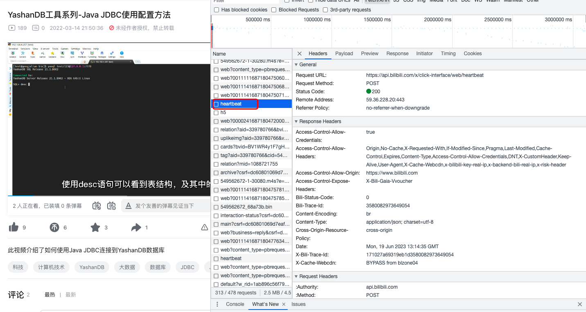Click the red no-reprint prohibition icon
Image resolution: width=586 pixels, height=312 pixels.
pos(111,28)
